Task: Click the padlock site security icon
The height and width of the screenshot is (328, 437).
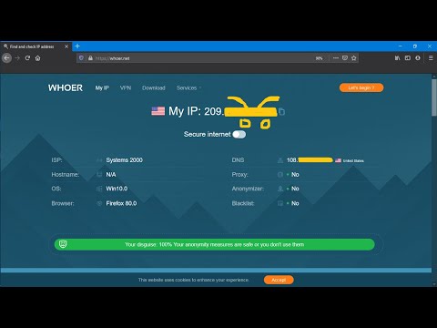Action: click(x=90, y=58)
